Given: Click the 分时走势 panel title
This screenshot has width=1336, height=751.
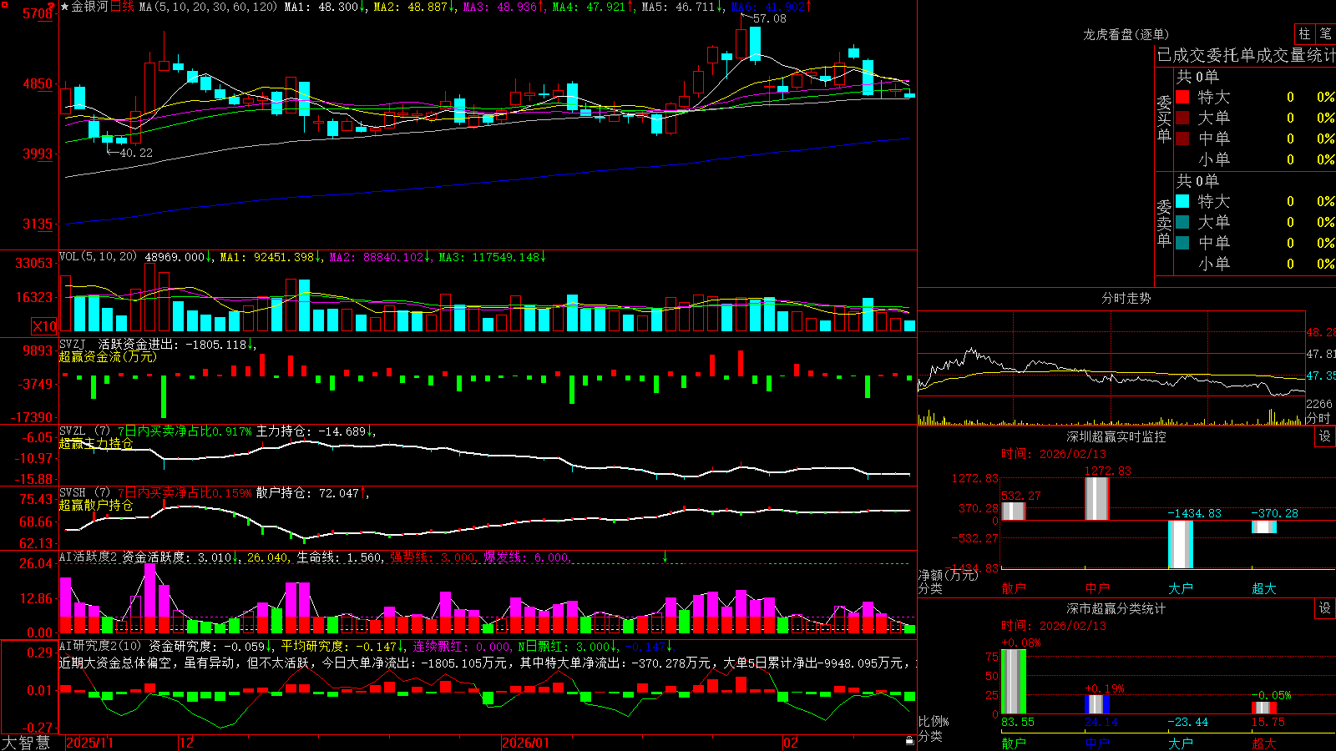Looking at the screenshot, I should [1126, 298].
